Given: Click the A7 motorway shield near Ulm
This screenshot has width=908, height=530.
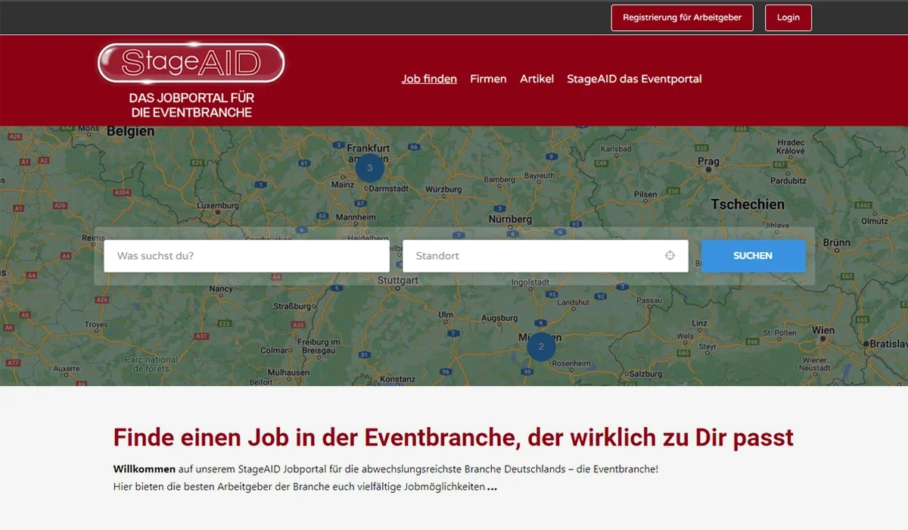Looking at the screenshot, I should click(452, 334).
